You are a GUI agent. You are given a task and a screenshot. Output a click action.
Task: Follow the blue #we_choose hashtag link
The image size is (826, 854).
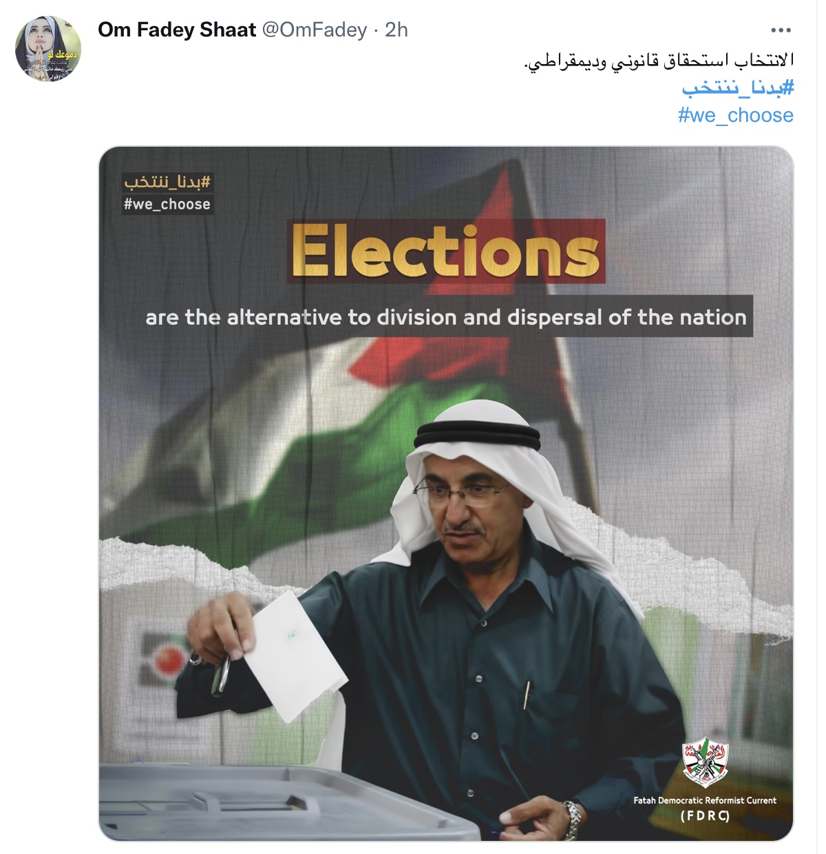pos(735,115)
